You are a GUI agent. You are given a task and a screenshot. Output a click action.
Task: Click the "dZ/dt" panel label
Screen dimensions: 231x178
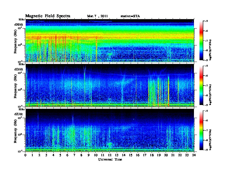coord(19,114)
